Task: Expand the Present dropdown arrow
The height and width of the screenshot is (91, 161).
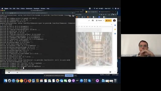Action: [x=103, y=20]
